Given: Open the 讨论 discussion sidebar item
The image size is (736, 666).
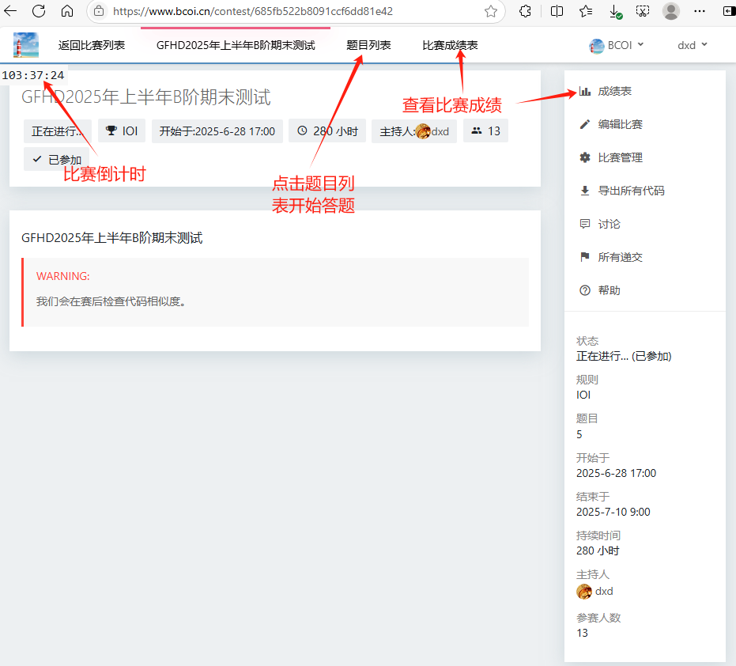Looking at the screenshot, I should [x=600, y=224].
